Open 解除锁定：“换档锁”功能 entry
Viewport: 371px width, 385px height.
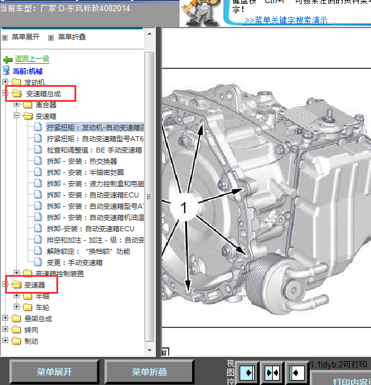click(x=88, y=251)
